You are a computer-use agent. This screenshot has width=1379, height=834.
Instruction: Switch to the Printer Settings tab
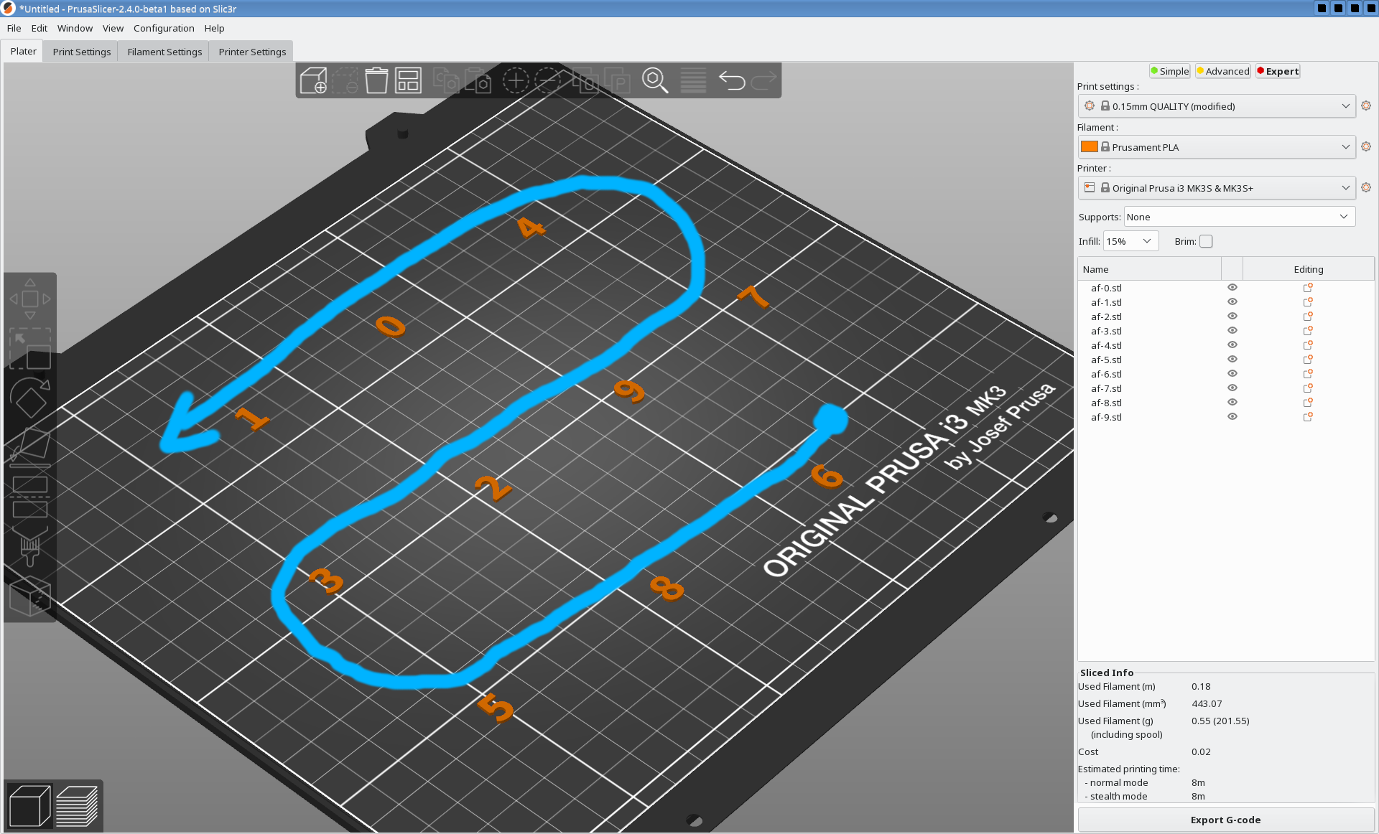click(252, 52)
